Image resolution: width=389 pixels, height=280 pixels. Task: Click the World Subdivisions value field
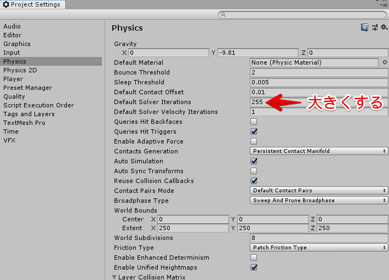pyautogui.click(x=319, y=238)
